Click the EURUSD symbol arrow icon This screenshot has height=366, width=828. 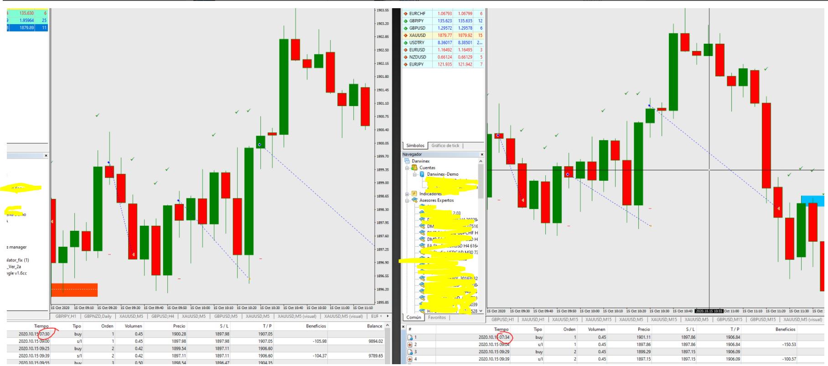(x=405, y=50)
